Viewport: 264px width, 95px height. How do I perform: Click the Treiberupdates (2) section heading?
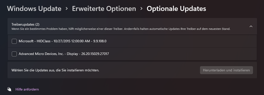[25, 24]
